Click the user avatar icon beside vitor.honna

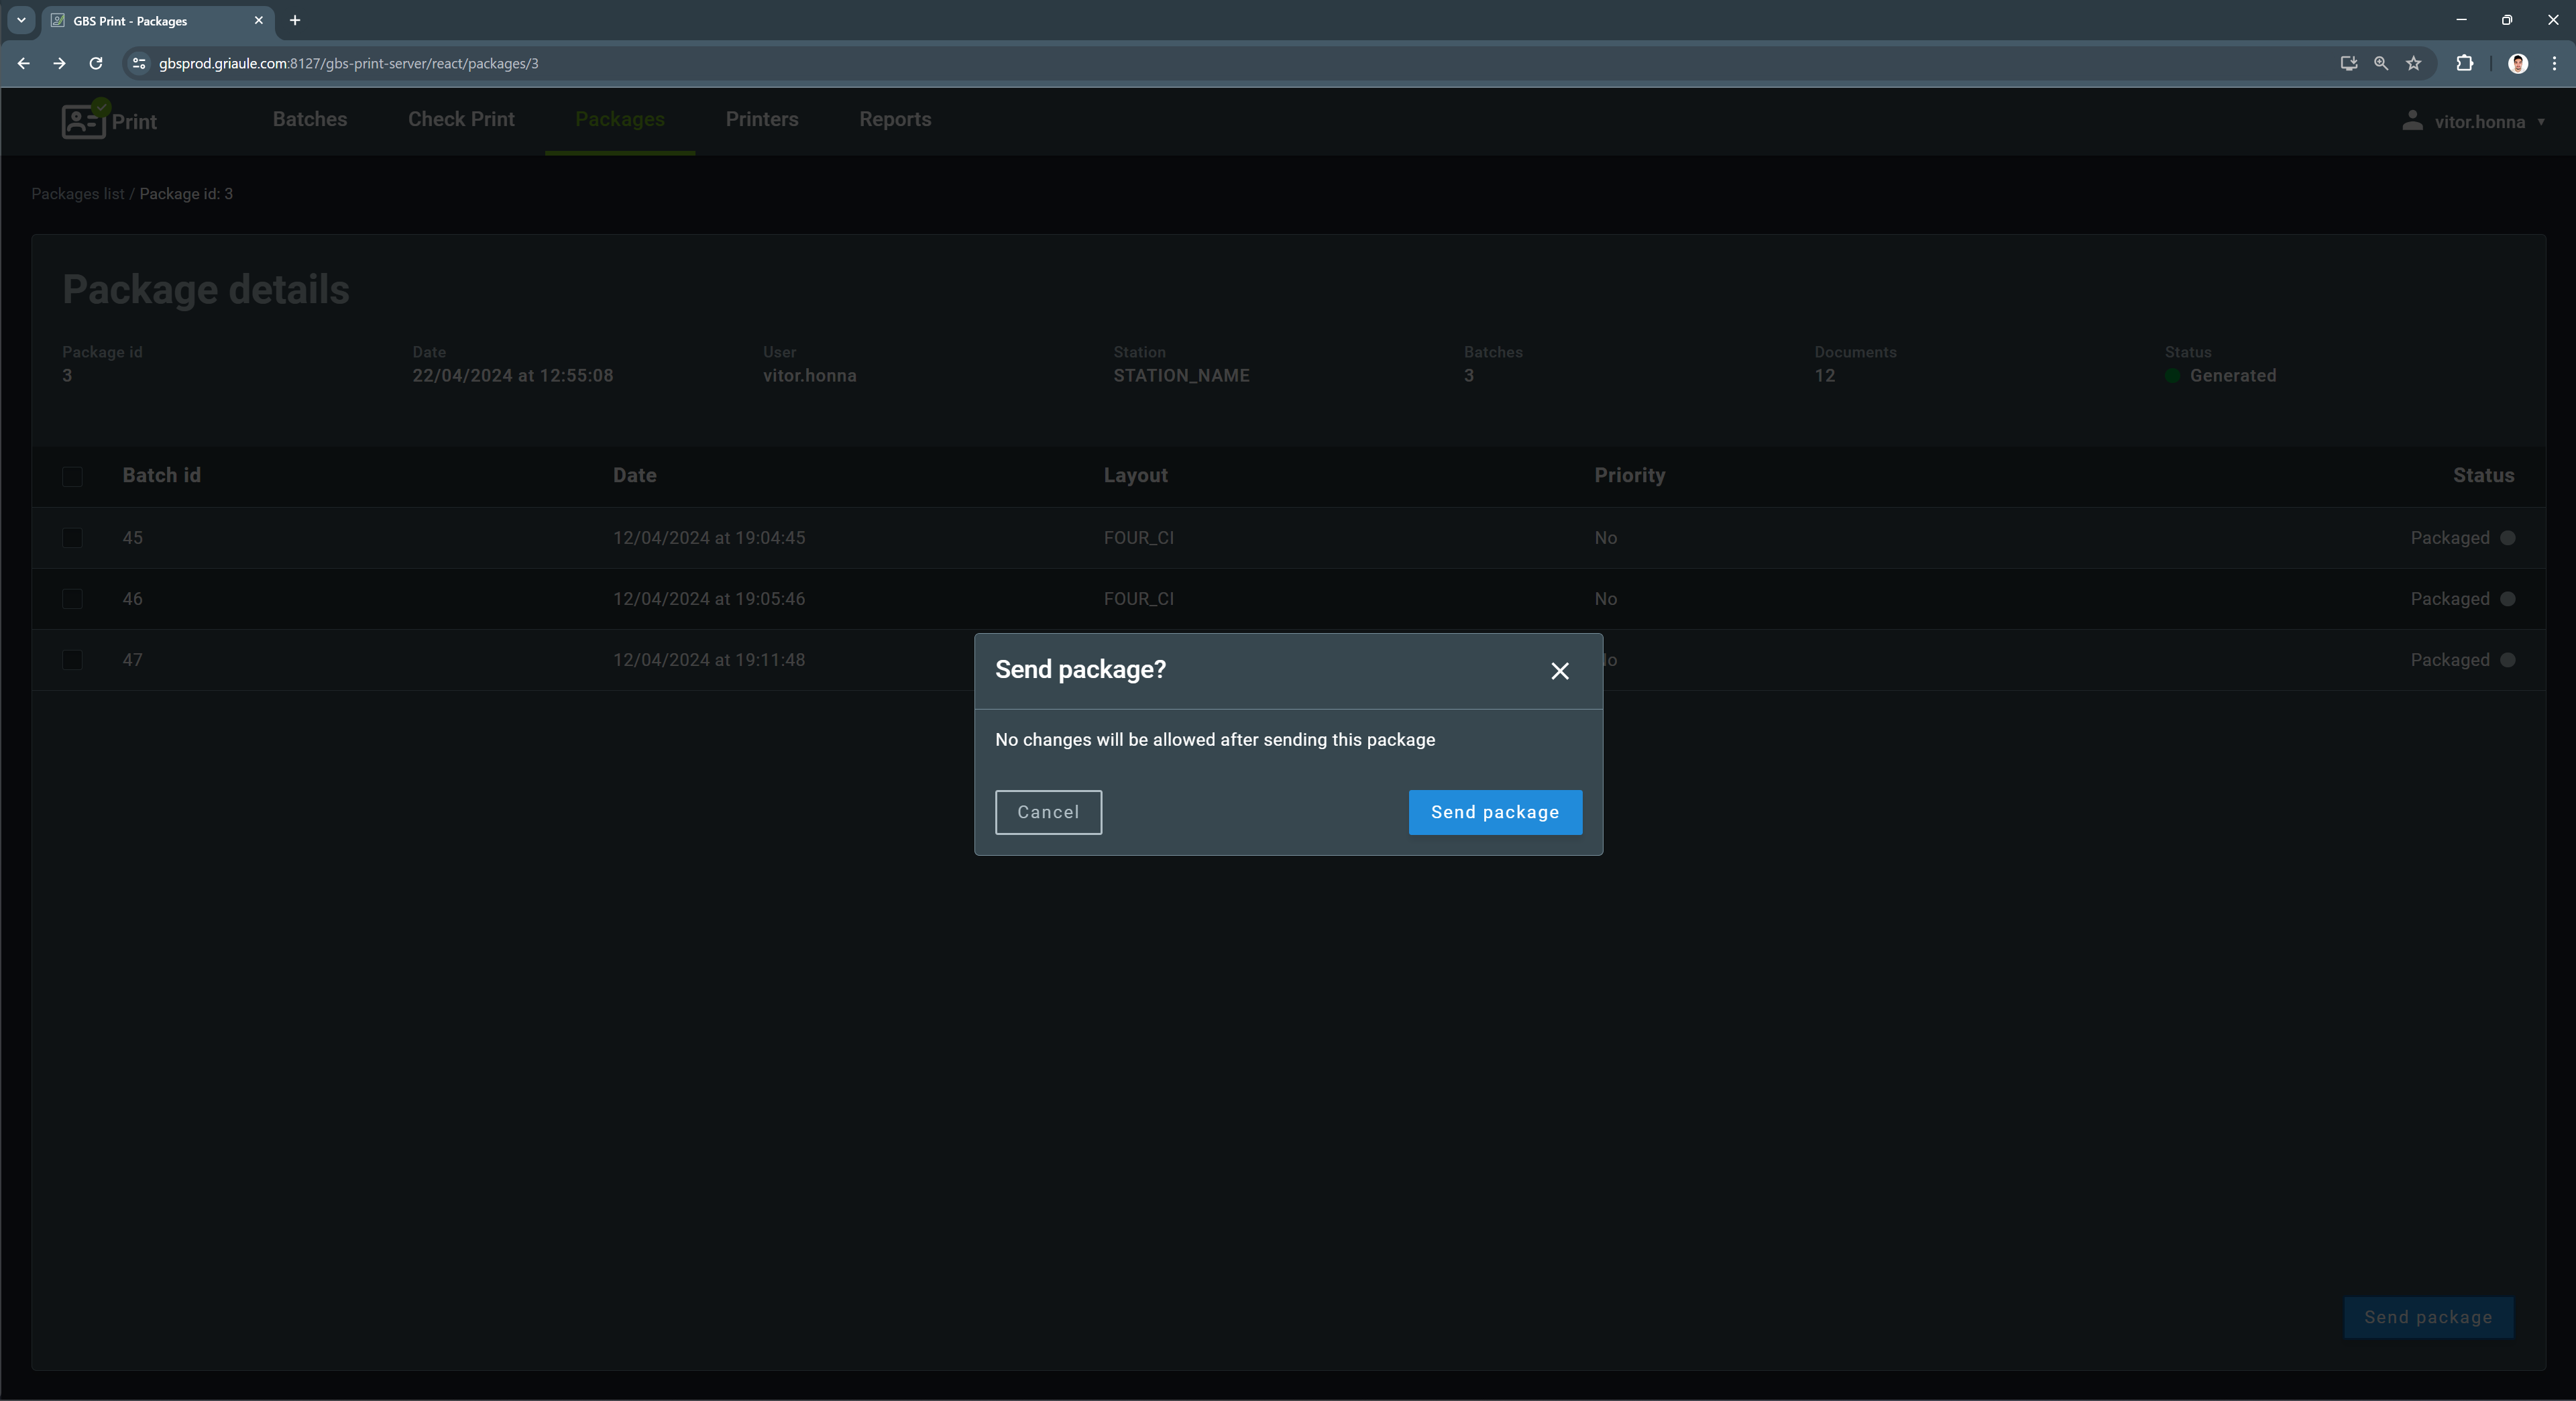pyautogui.click(x=2412, y=121)
